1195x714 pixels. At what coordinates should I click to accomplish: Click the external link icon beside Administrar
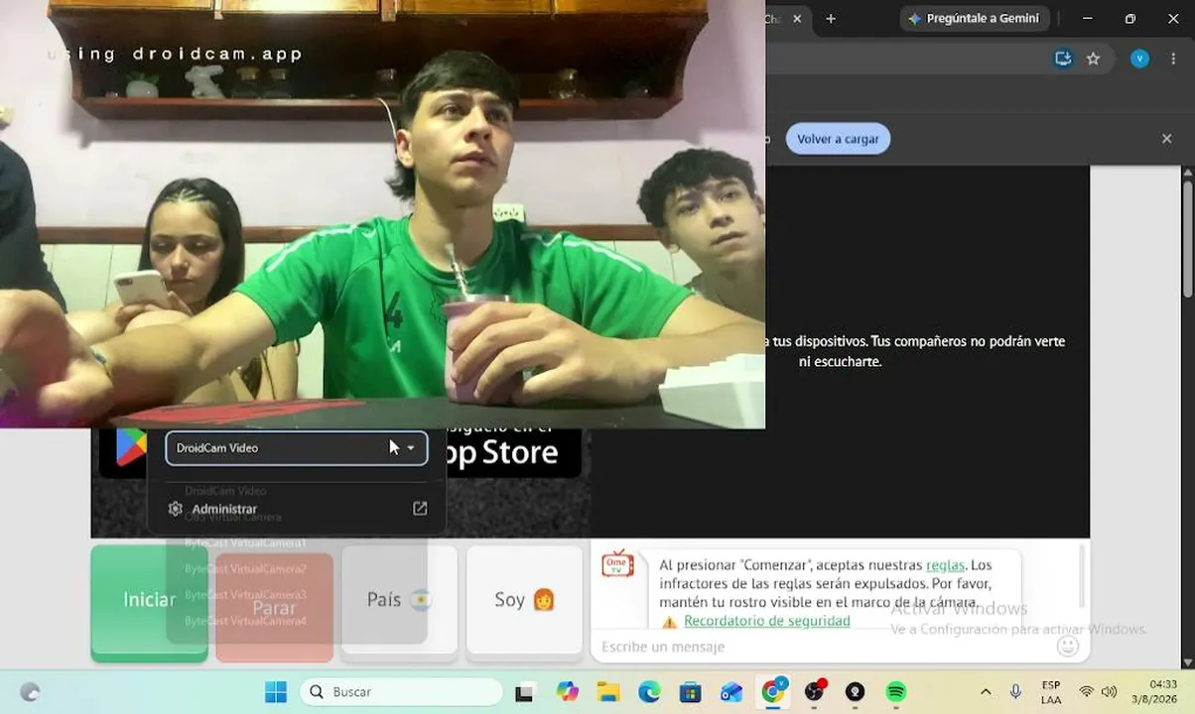[x=420, y=509]
